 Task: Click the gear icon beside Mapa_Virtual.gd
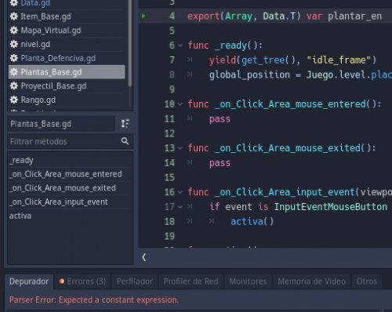tap(14, 31)
